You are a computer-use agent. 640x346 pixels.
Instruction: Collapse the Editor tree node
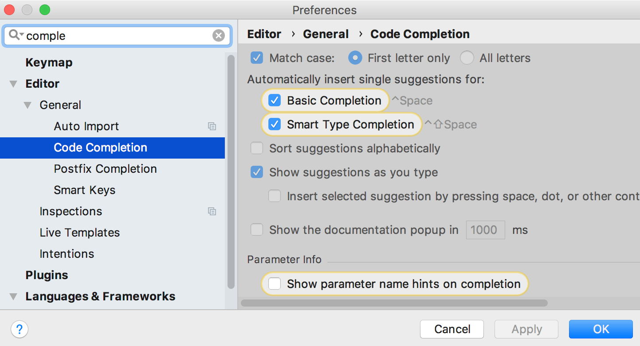(13, 83)
